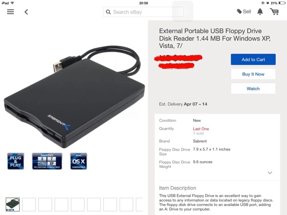Screen dimensions: 287x215
Task: Expand item specifics with the chevron
Action: 270,172
